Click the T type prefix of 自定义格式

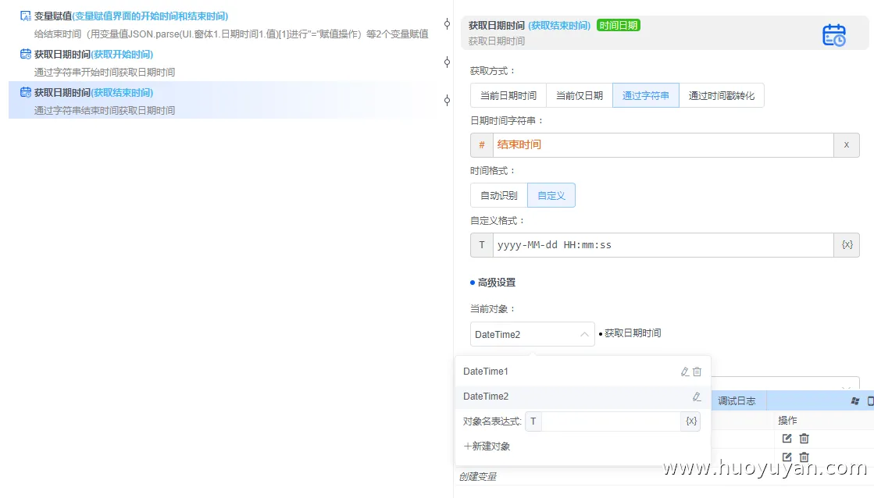tap(482, 245)
